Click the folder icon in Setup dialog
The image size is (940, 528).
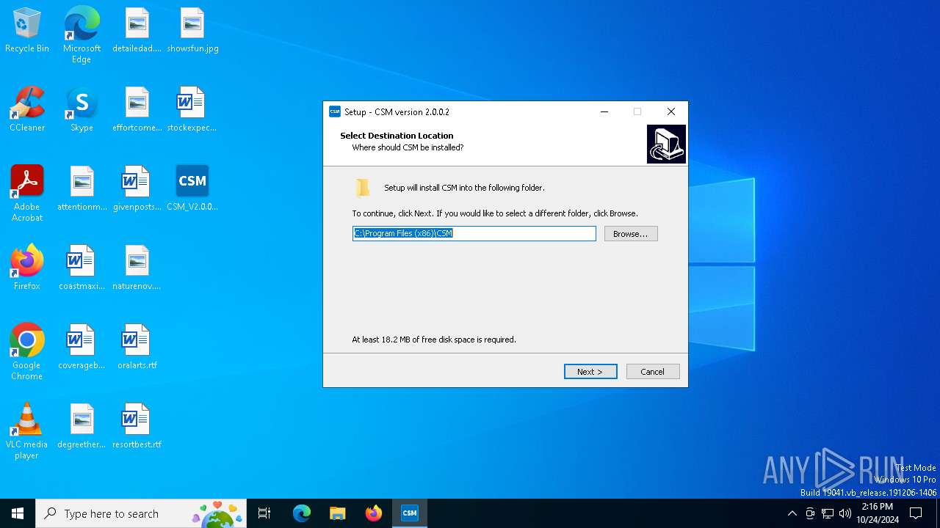(363, 188)
